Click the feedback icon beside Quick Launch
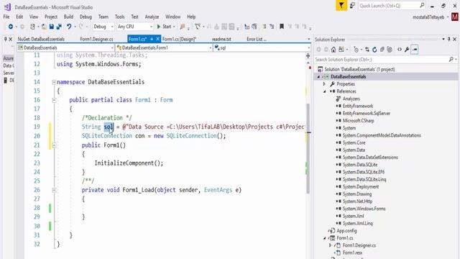Viewport: 460px width, 259px height. pos(352,6)
